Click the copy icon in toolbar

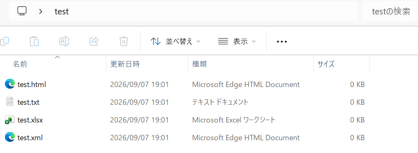(x=5, y=41)
